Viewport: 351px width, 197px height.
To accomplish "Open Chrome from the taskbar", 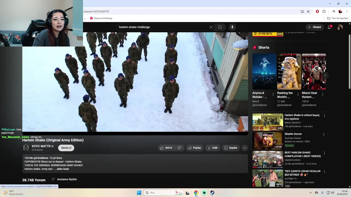I will click(196, 193).
